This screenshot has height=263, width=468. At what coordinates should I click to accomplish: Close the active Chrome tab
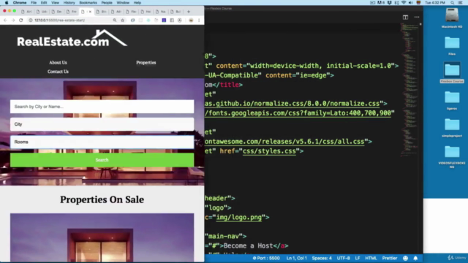(90, 12)
